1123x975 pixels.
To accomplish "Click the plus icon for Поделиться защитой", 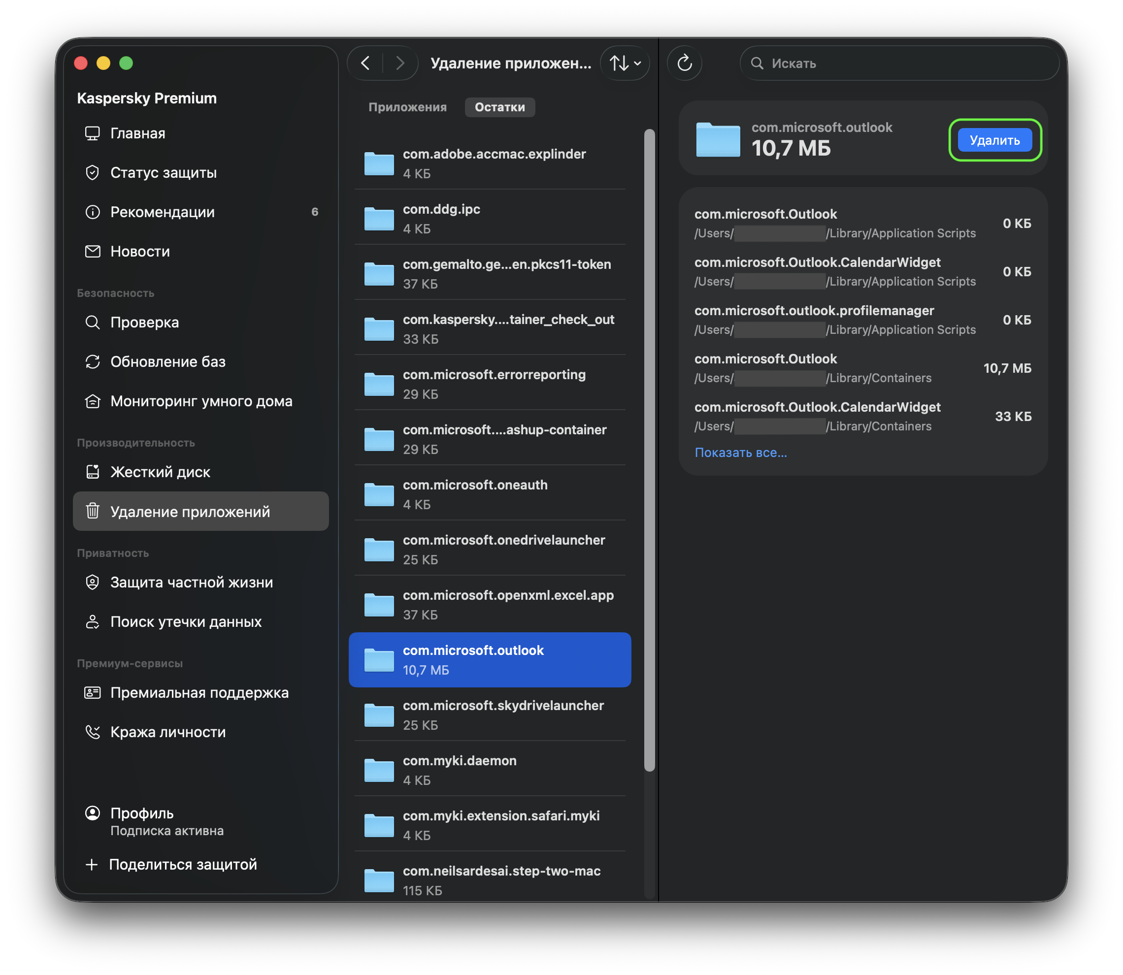I will coord(92,865).
